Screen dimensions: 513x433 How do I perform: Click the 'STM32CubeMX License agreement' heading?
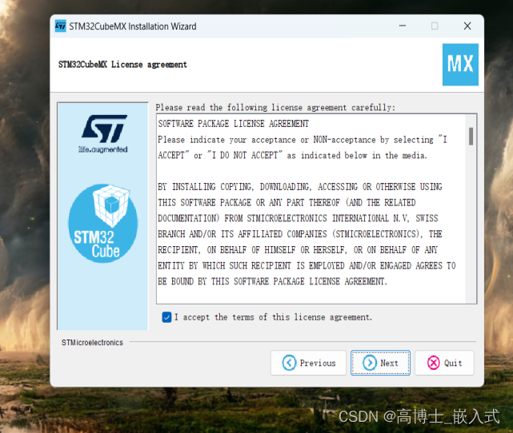[x=122, y=65]
